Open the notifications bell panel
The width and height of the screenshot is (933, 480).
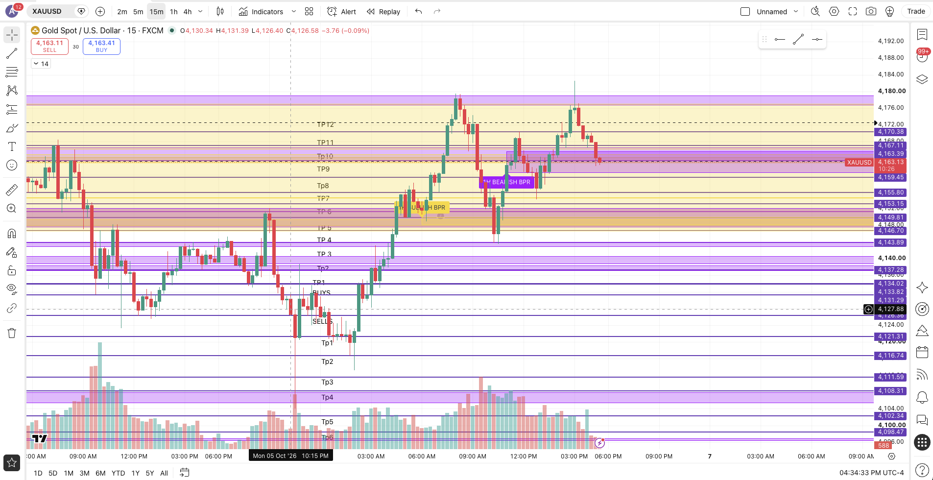pos(922,397)
